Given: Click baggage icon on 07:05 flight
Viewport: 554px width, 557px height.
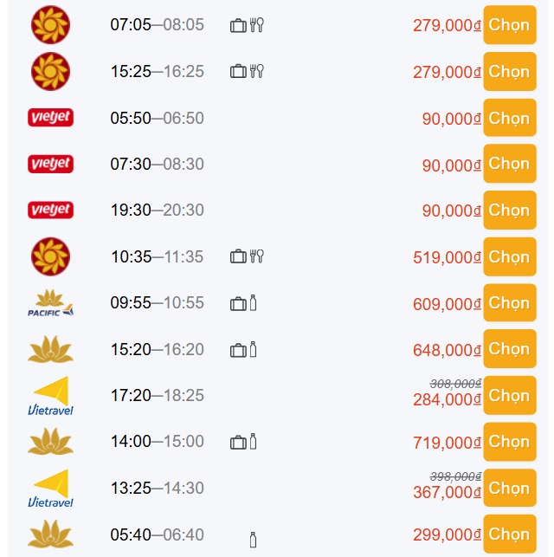Looking at the screenshot, I should pyautogui.click(x=238, y=25).
